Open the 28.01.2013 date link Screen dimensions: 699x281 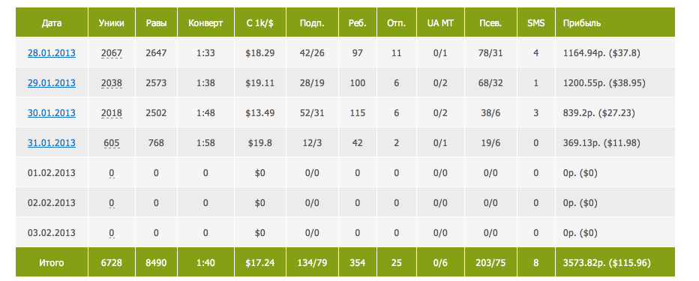click(52, 53)
